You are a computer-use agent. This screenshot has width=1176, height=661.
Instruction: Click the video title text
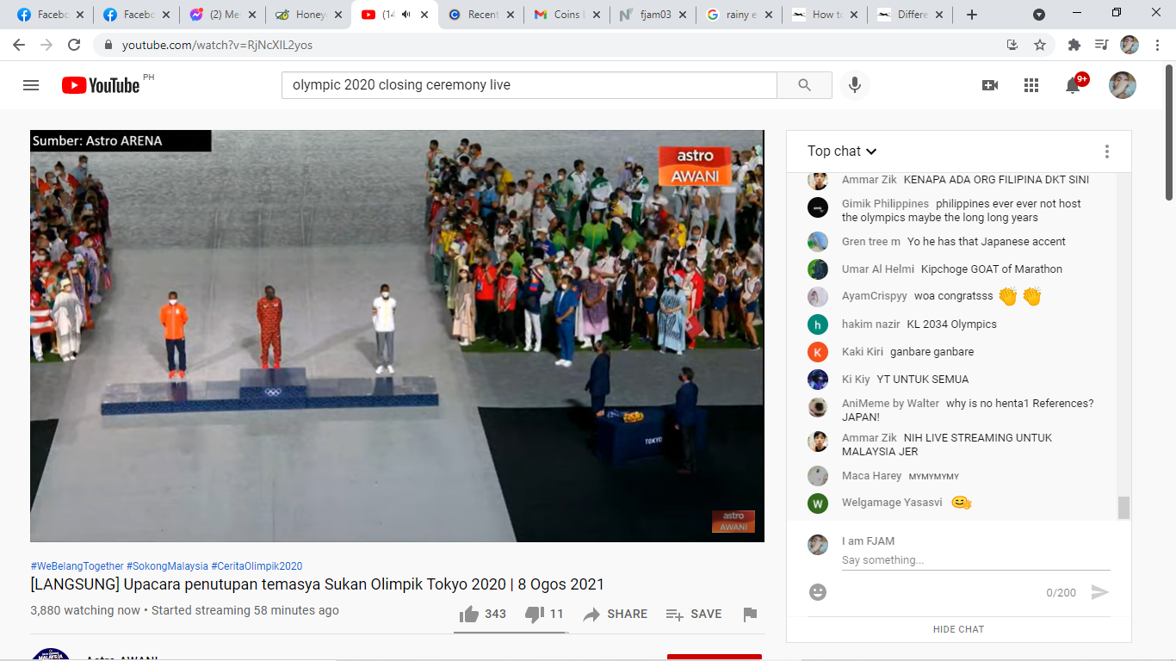(x=317, y=584)
